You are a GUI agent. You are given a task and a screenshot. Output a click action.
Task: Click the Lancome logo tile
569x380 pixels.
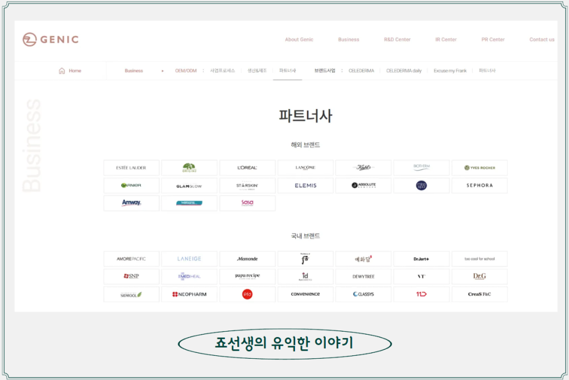tap(305, 168)
